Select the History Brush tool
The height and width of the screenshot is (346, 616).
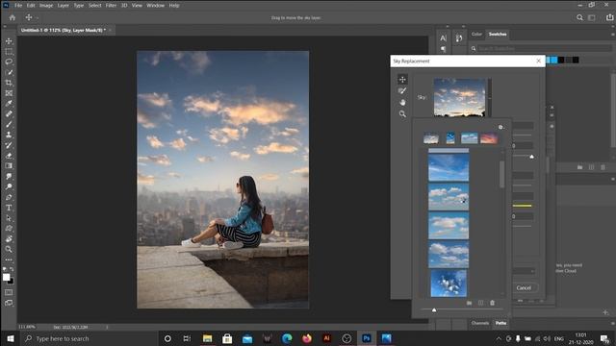coord(9,145)
